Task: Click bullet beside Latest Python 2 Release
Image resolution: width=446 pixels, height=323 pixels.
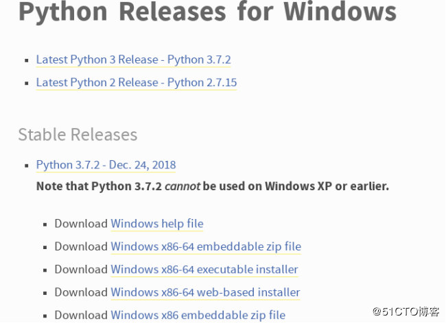Action: (26, 83)
